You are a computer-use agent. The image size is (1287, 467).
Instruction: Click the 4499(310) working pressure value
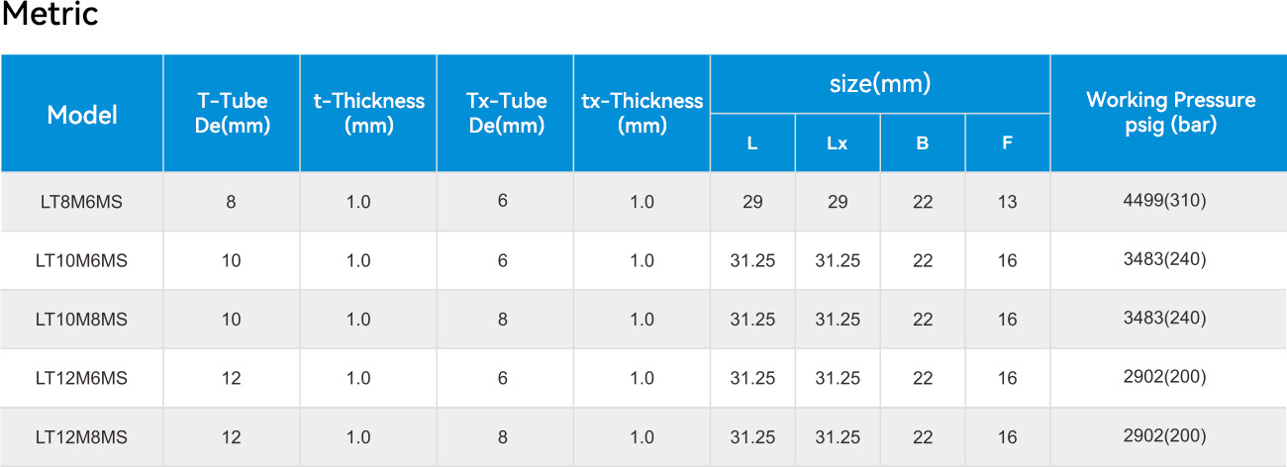point(1170,201)
